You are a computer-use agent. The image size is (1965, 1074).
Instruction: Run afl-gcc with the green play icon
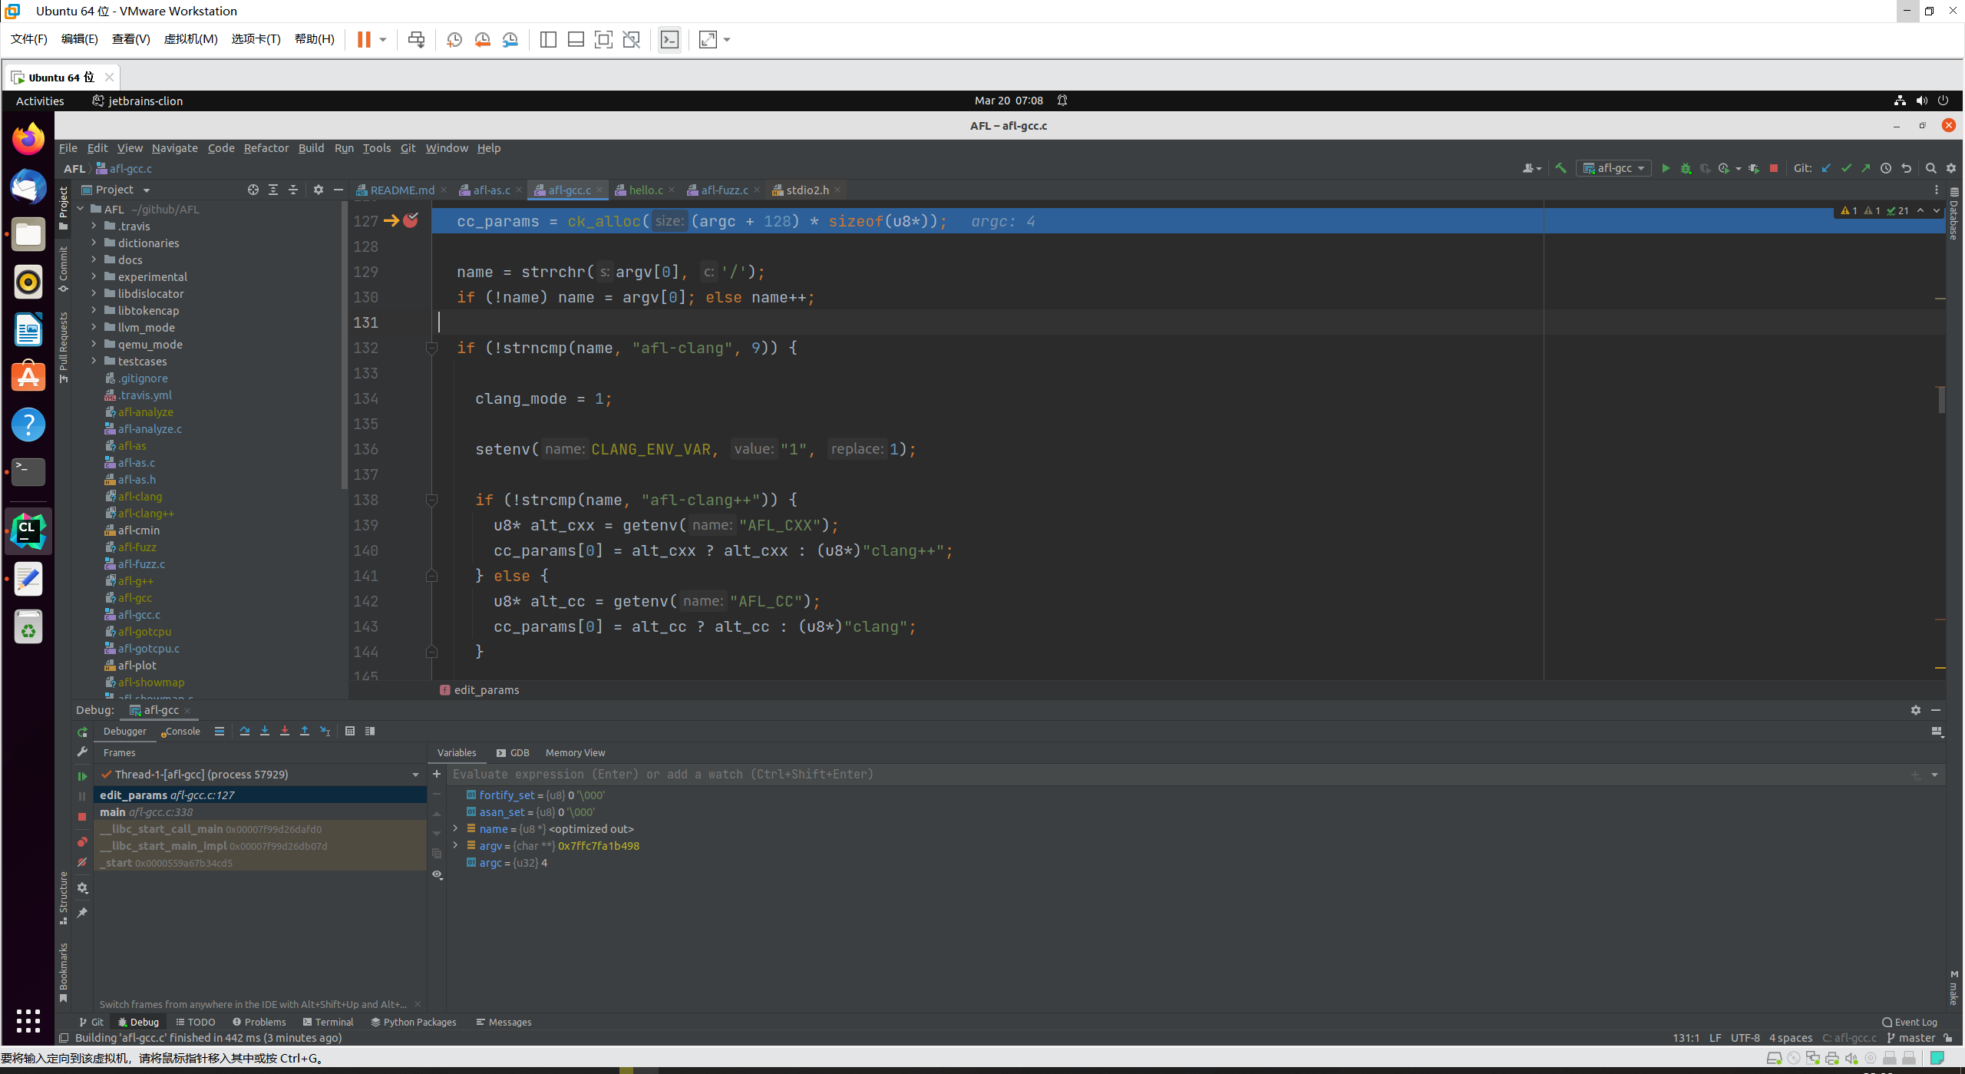[1666, 168]
